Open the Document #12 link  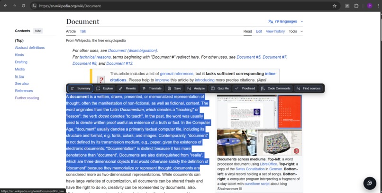tap(119, 63)
